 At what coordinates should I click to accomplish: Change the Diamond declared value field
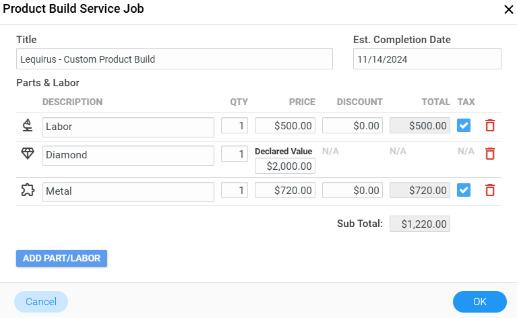pos(284,166)
